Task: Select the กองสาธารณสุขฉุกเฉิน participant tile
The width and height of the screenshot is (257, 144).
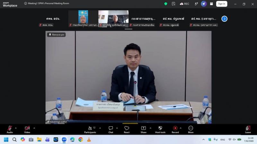Action: [143, 19]
